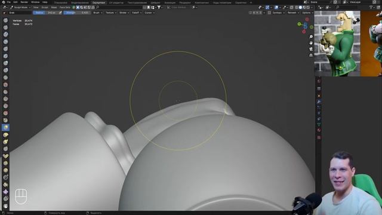Select the Smooth brush

pos(5,85)
